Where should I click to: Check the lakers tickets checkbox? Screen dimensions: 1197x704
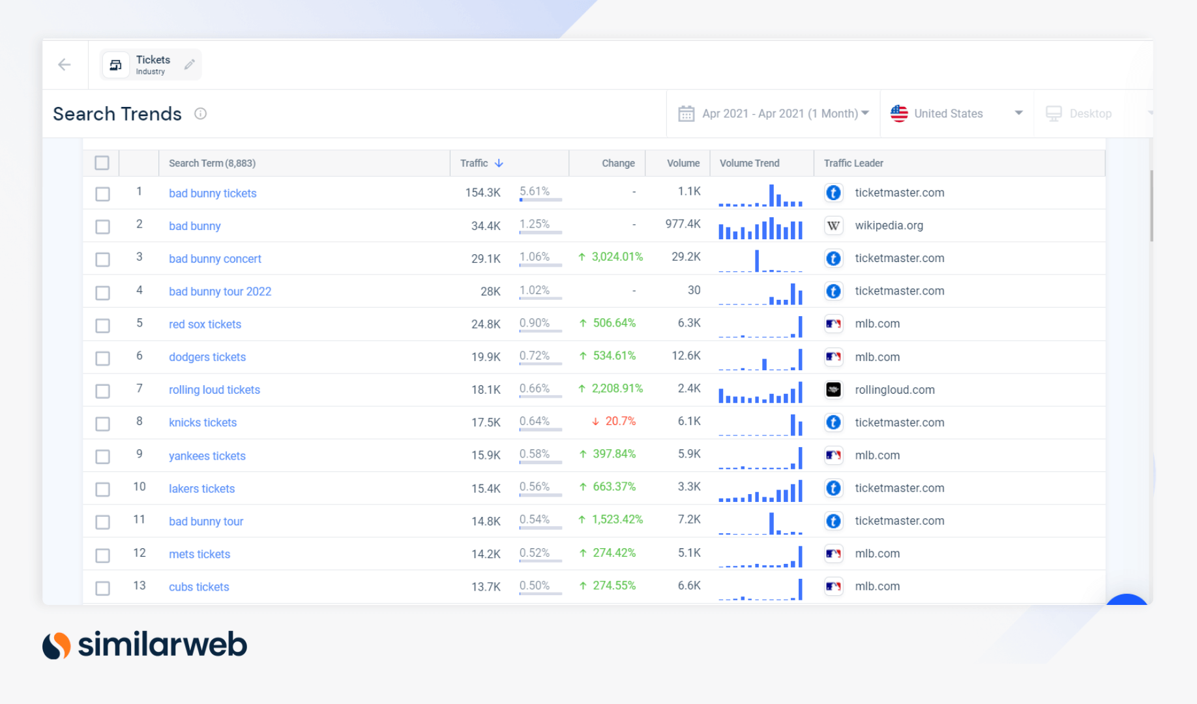point(102,490)
